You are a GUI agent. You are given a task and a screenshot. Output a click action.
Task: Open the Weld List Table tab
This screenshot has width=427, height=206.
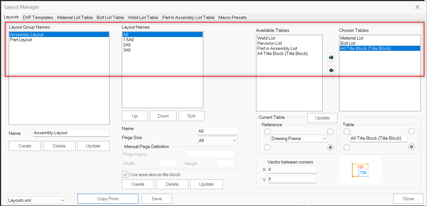143,17
